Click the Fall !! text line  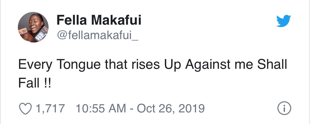pyautogui.click(x=35, y=83)
